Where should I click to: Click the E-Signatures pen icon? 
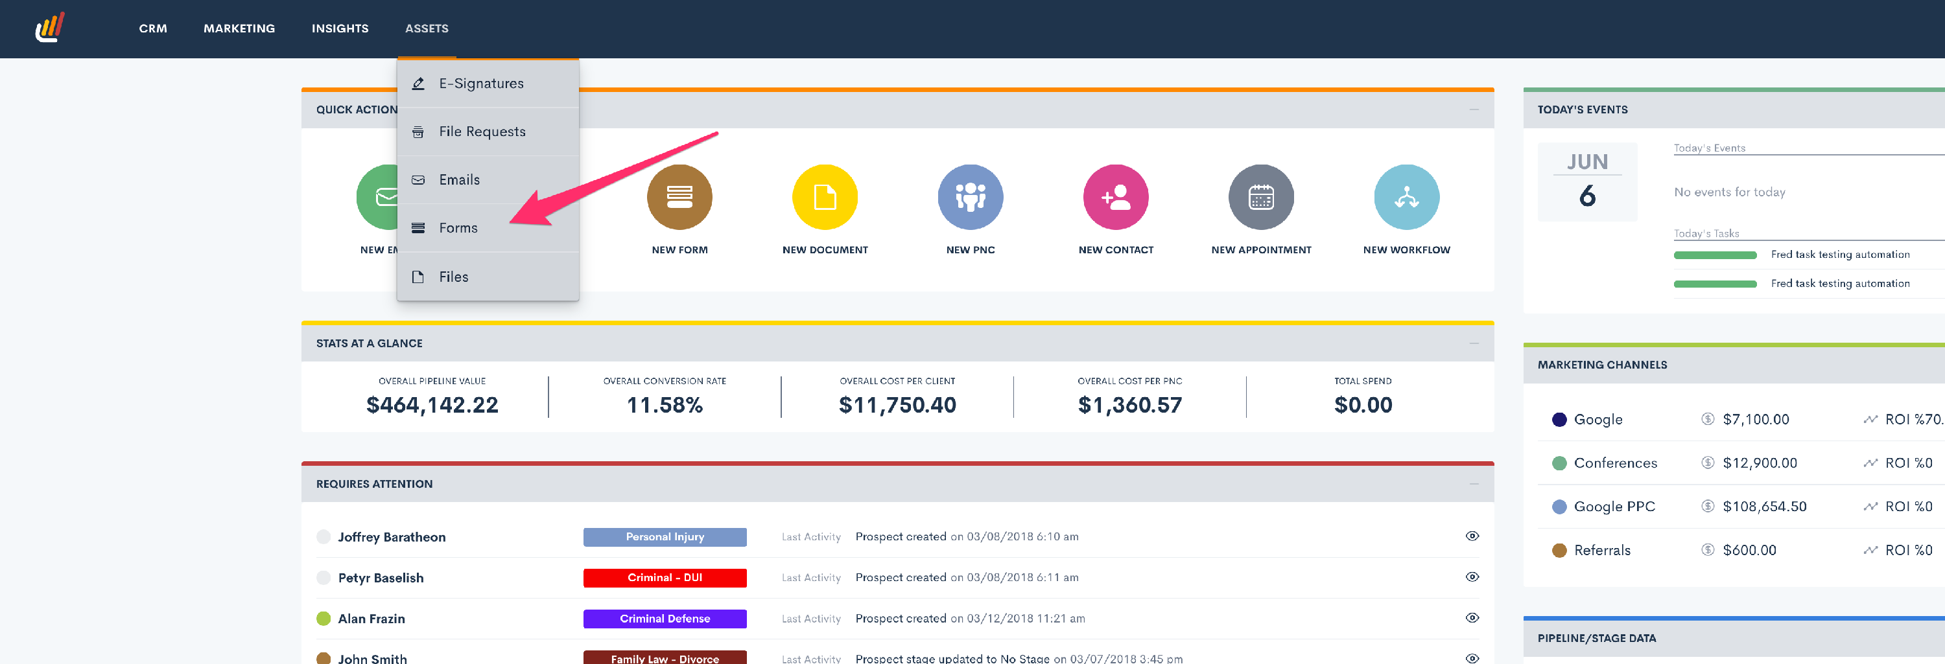coord(418,84)
